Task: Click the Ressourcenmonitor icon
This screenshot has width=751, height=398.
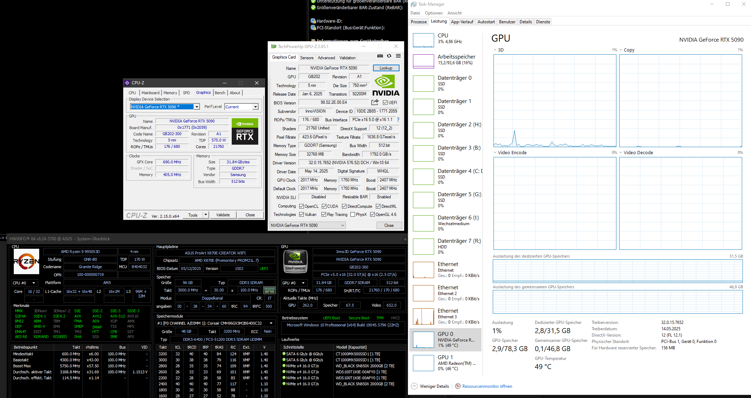Action: 458,386
